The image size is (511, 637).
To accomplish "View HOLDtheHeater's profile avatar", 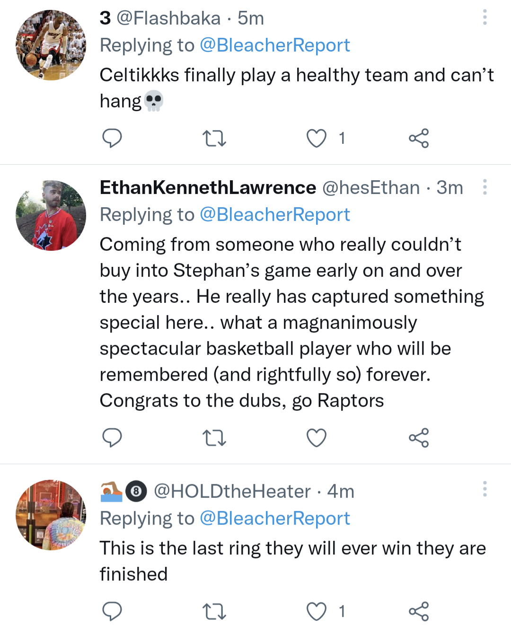I will click(x=51, y=515).
